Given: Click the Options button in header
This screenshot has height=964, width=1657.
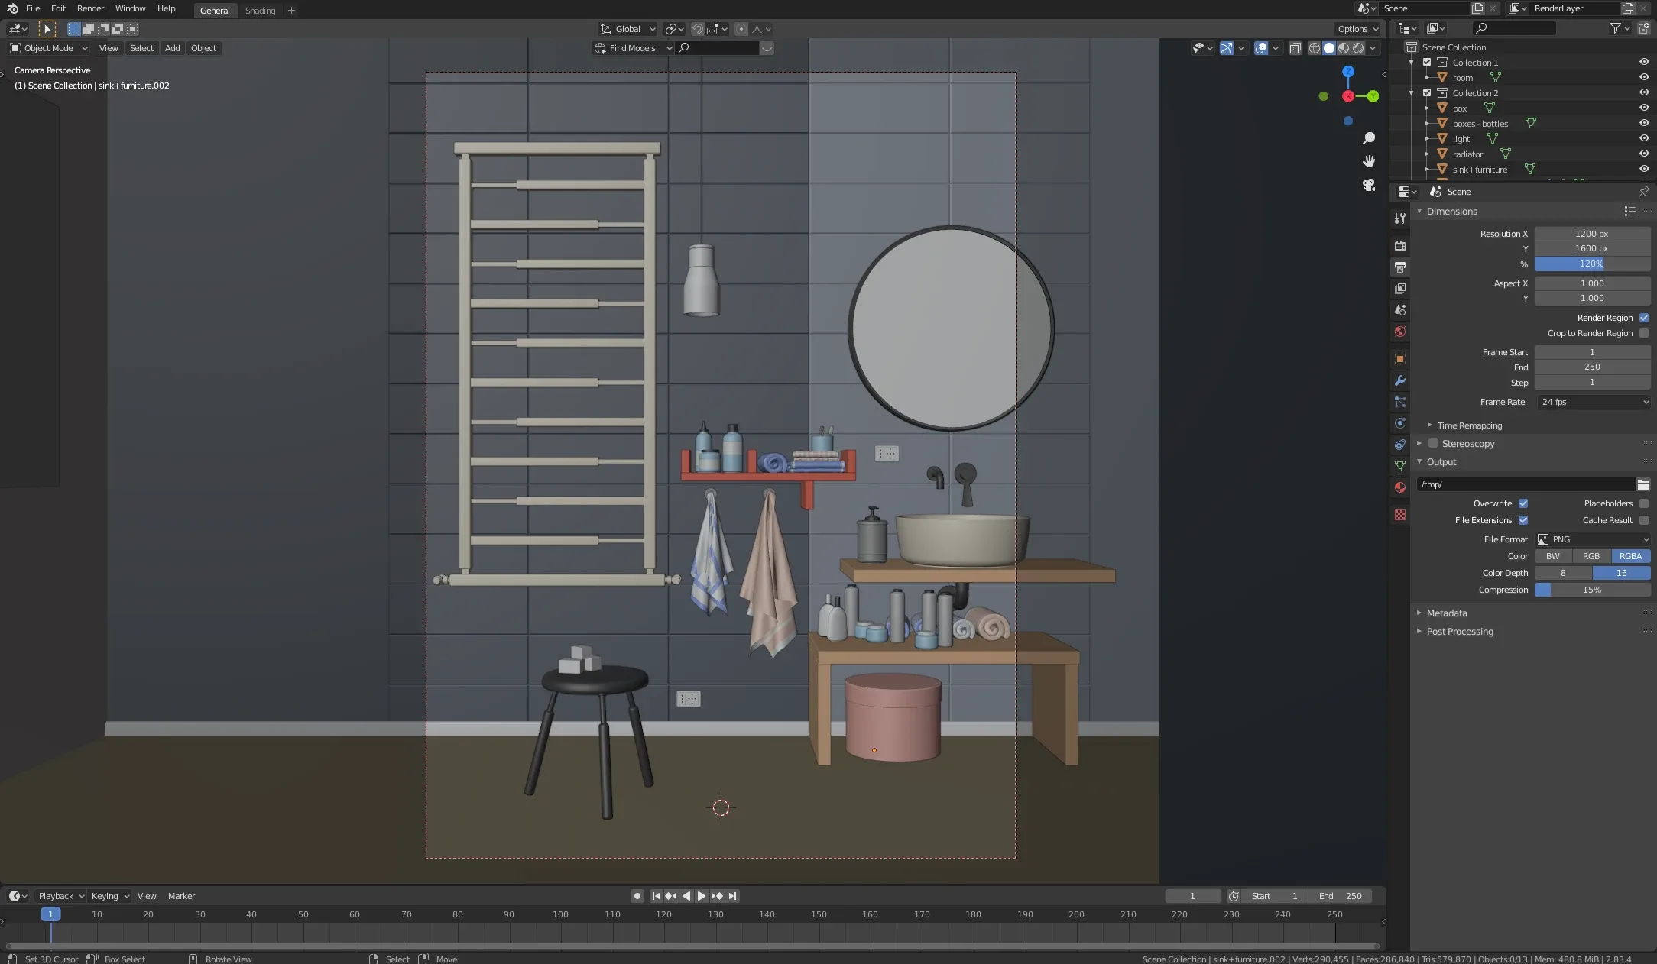Looking at the screenshot, I should (x=1357, y=29).
